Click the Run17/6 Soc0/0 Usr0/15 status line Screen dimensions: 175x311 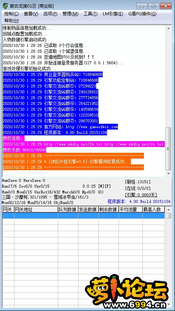click(26, 186)
